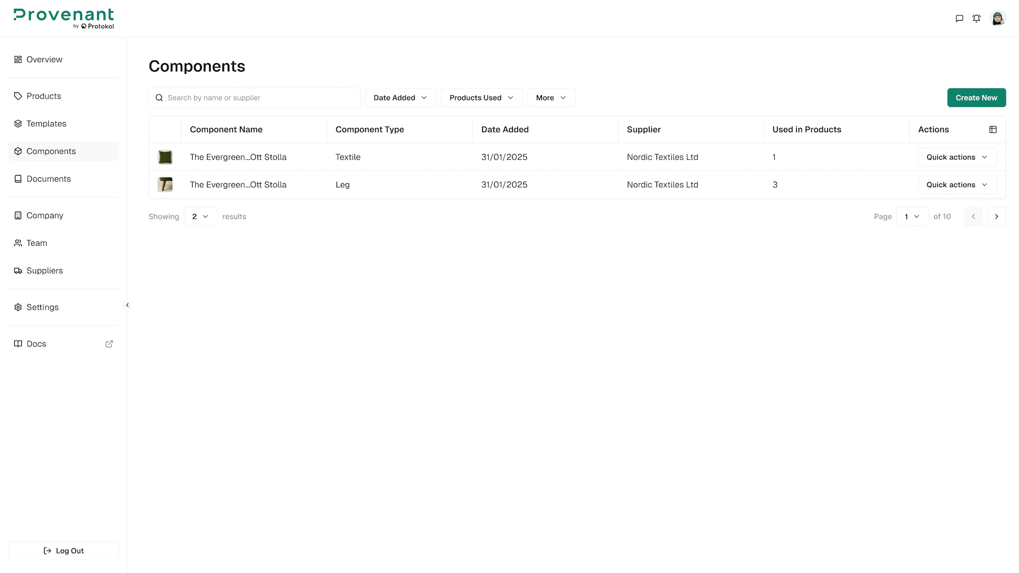The image size is (1019, 573).
Task: Select the Templates icon in sidebar
Action: point(18,124)
